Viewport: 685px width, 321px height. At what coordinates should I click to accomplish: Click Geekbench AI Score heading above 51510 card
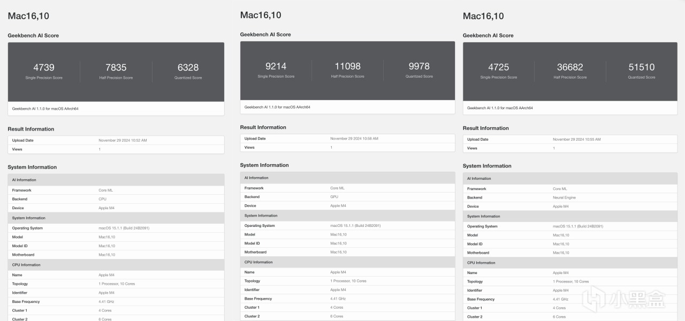488,35
